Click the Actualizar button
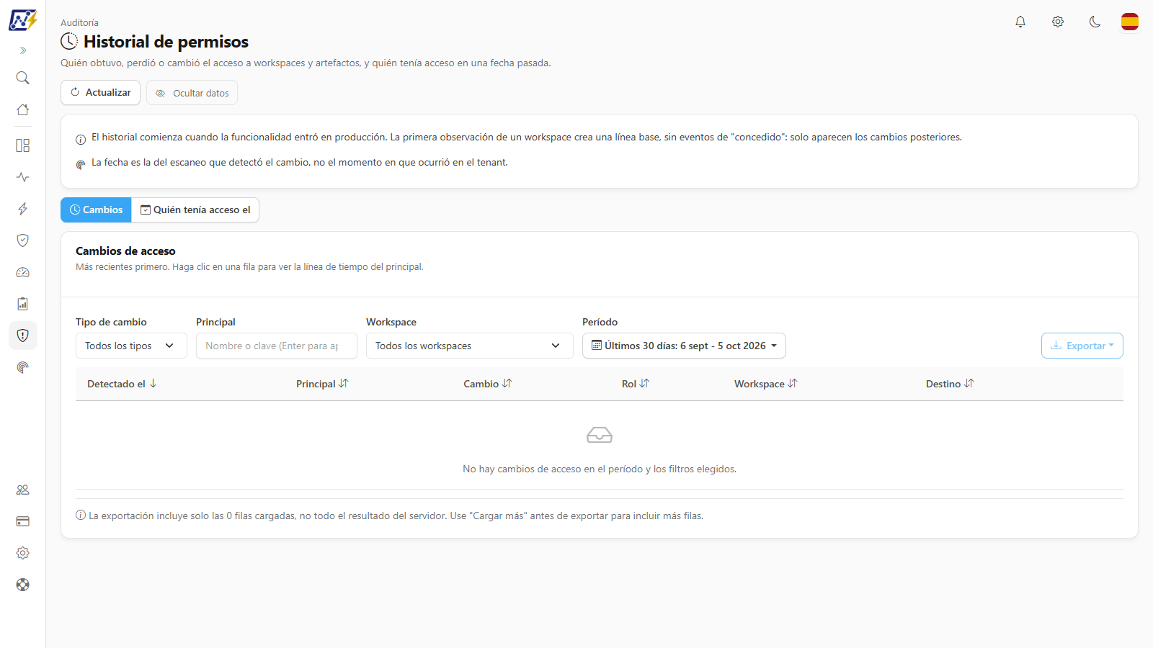The width and height of the screenshot is (1153, 648). 100,92
